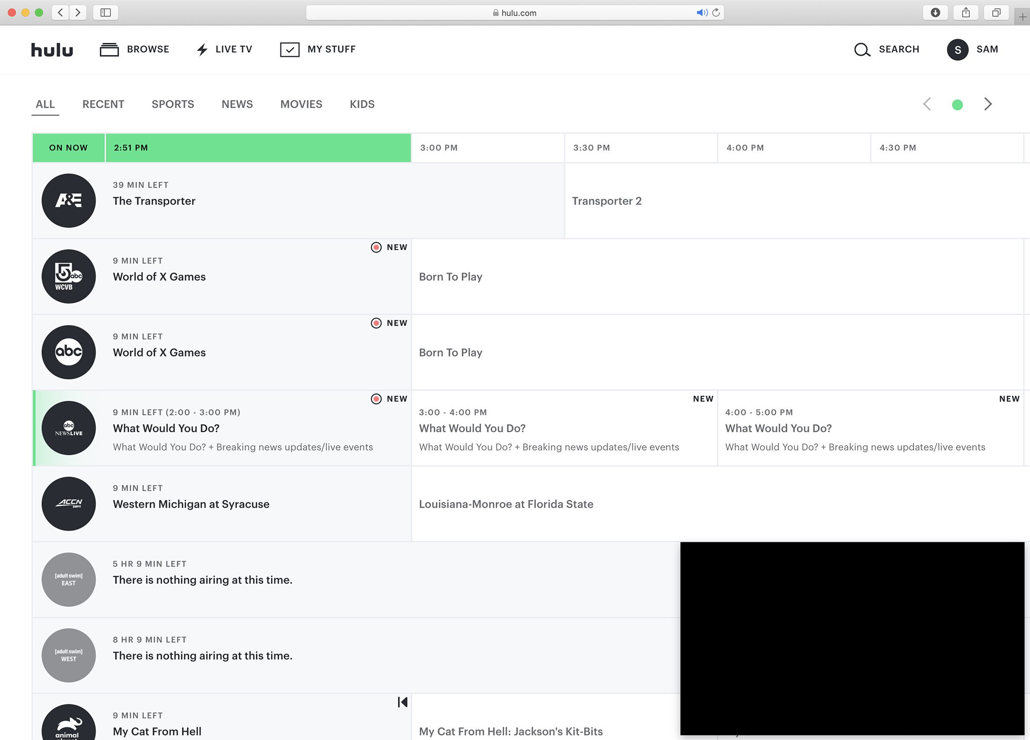Viewport: 1030px width, 740px height.
Task: Open My Stuff
Action: tap(317, 49)
